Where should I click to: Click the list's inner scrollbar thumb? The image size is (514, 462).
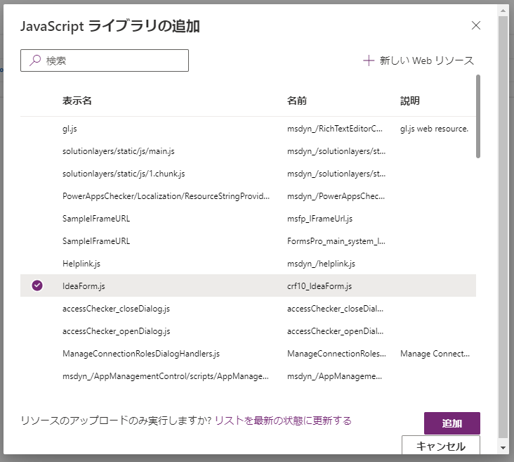click(478, 116)
